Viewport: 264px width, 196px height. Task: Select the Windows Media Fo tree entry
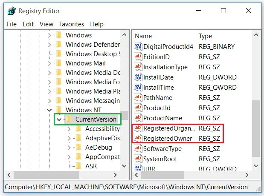[x=93, y=82]
